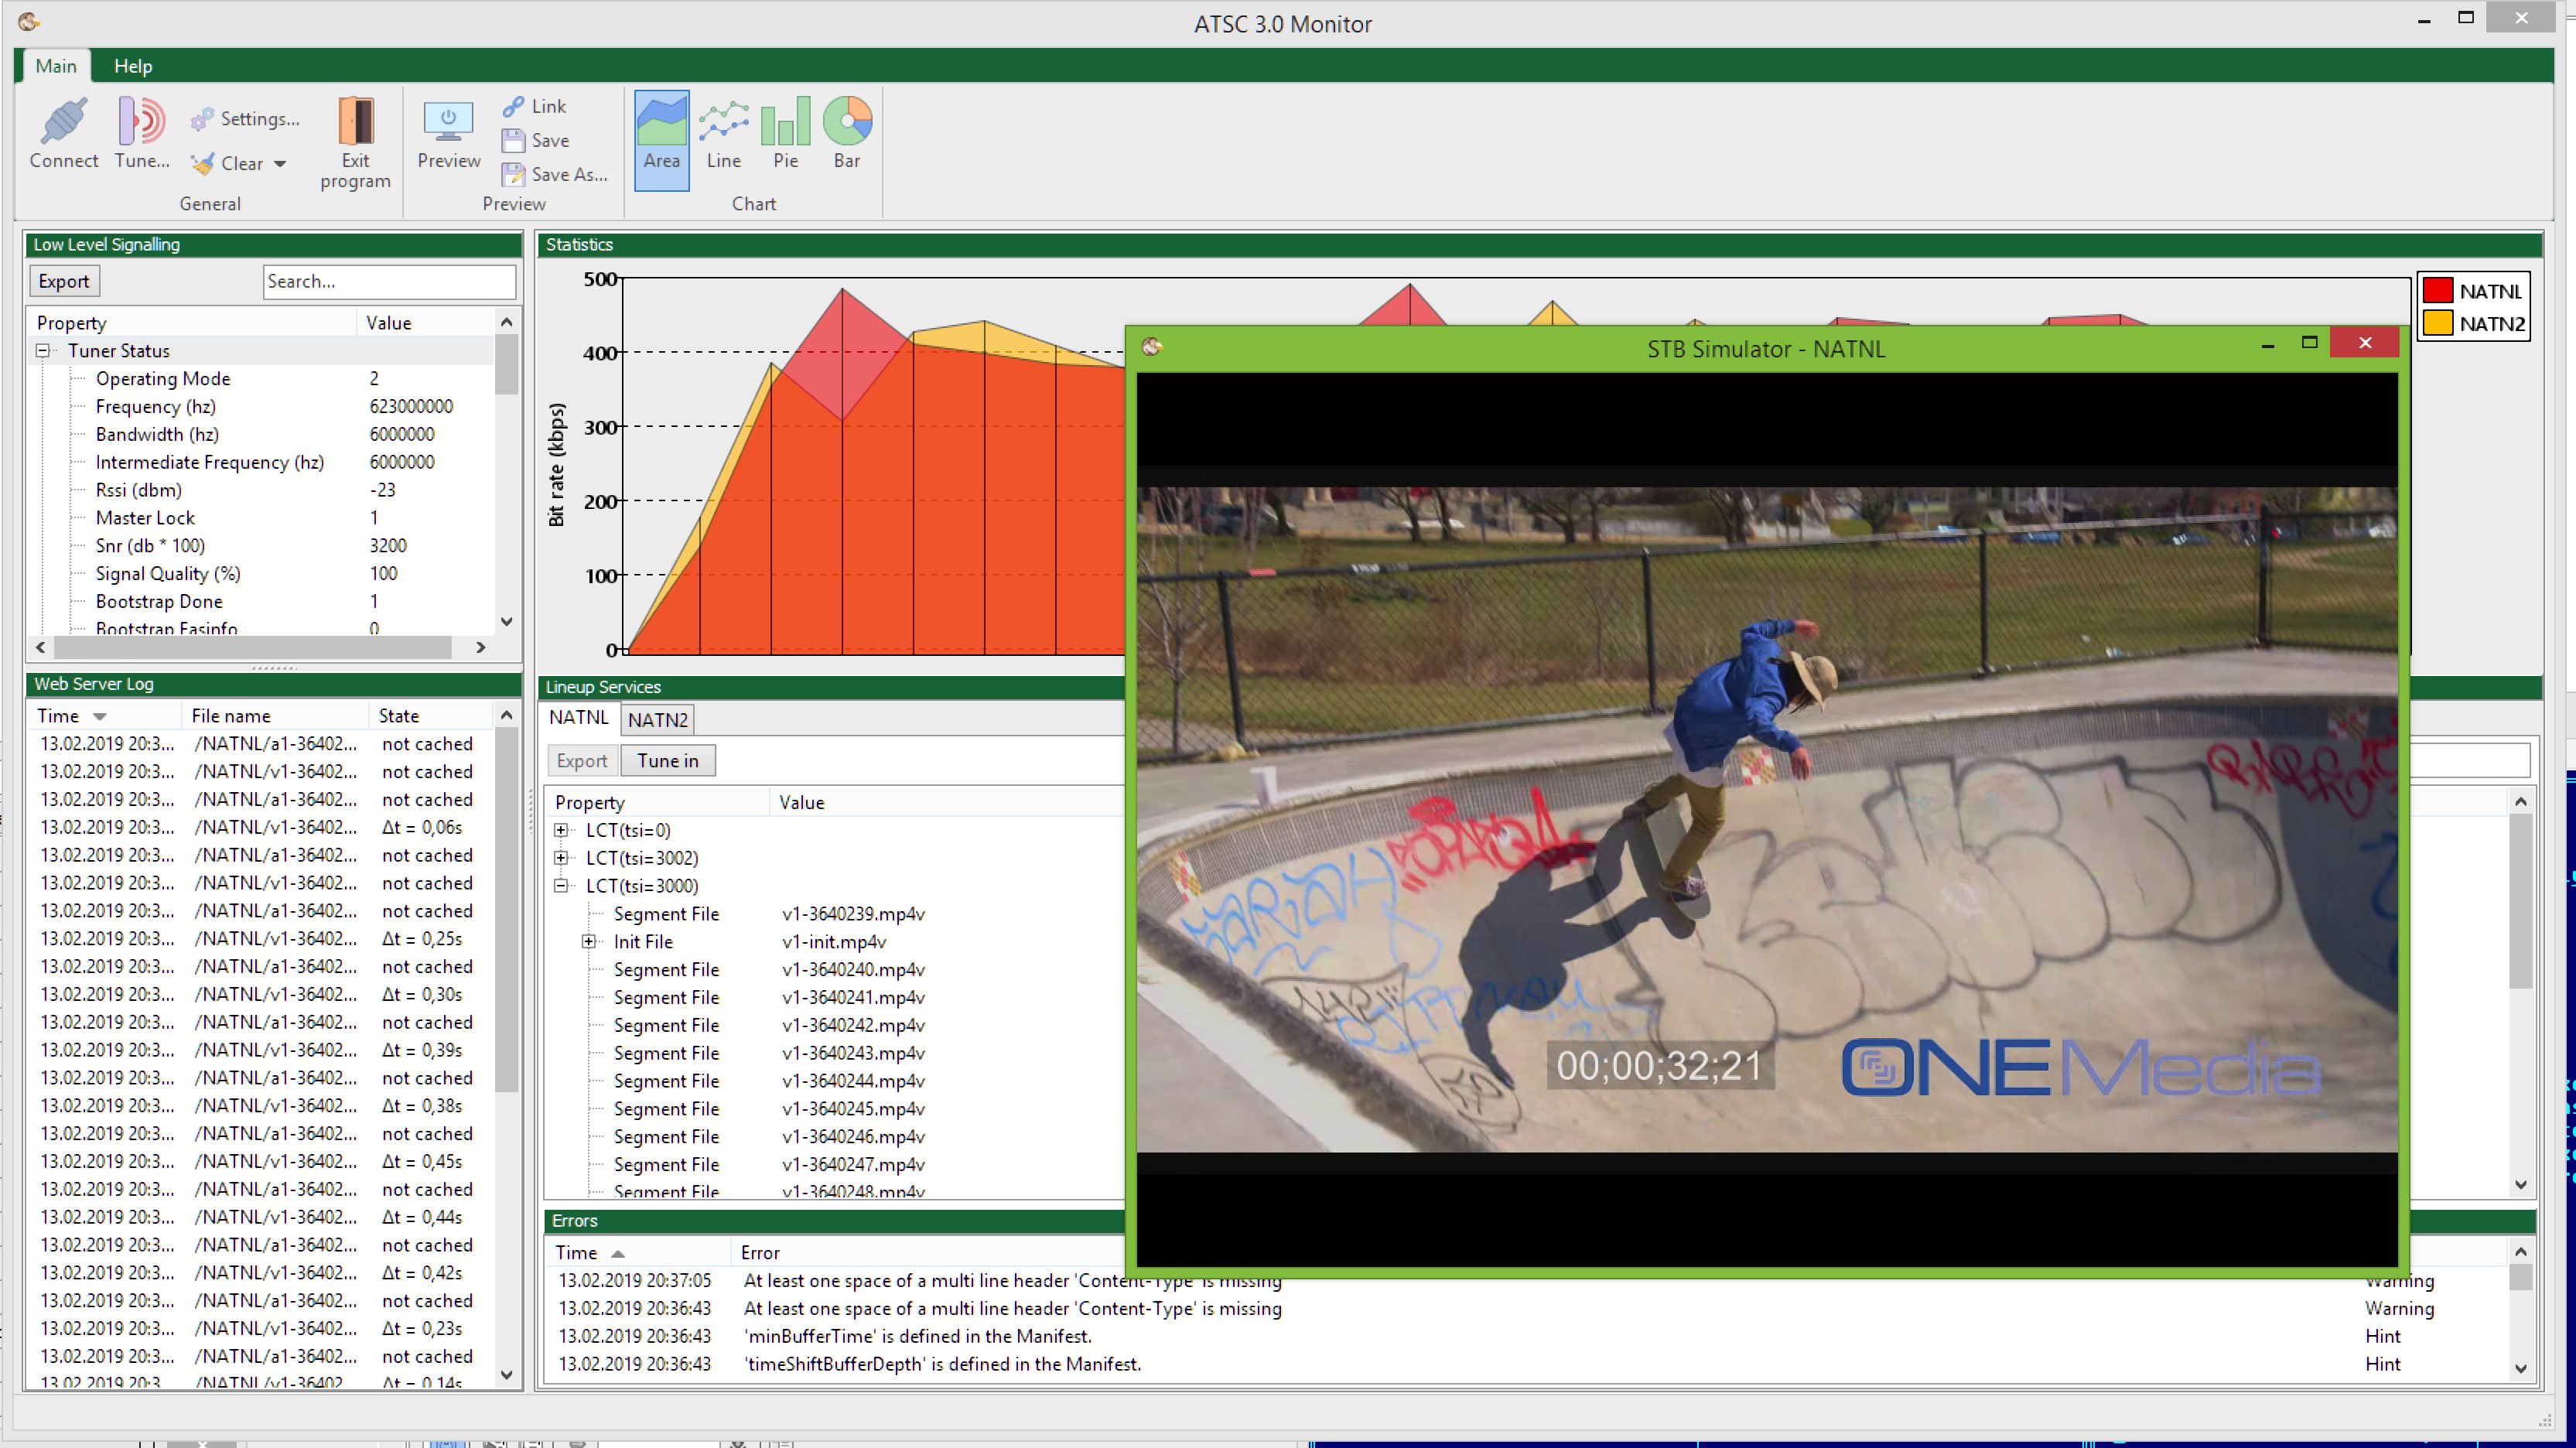Screen dimensions: 2576x1448
Task: Click Export in Low Level Signalling
Action: click(x=64, y=281)
